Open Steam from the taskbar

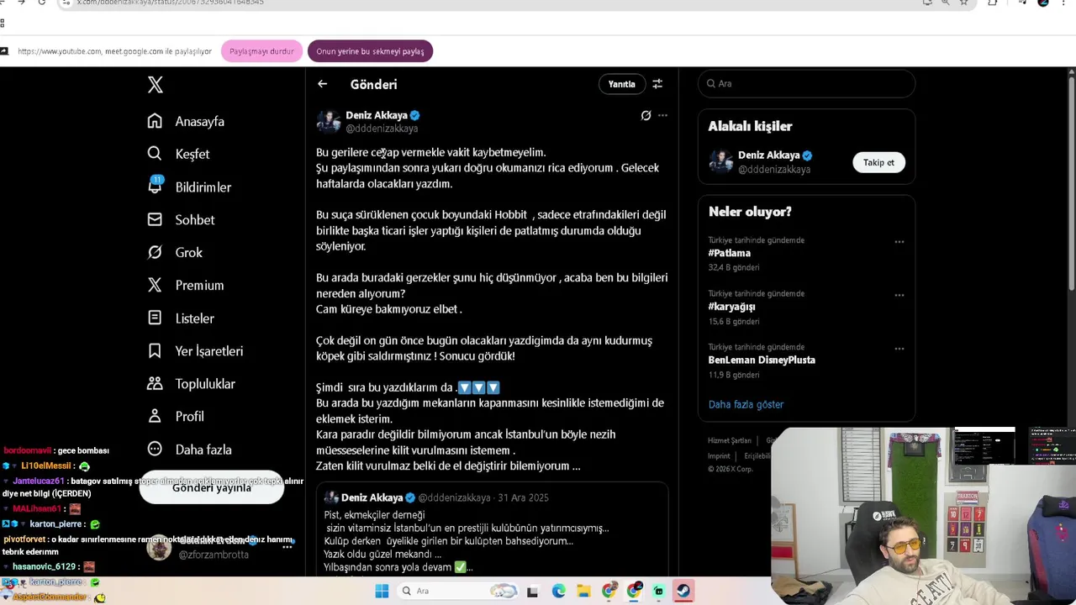coord(683,592)
